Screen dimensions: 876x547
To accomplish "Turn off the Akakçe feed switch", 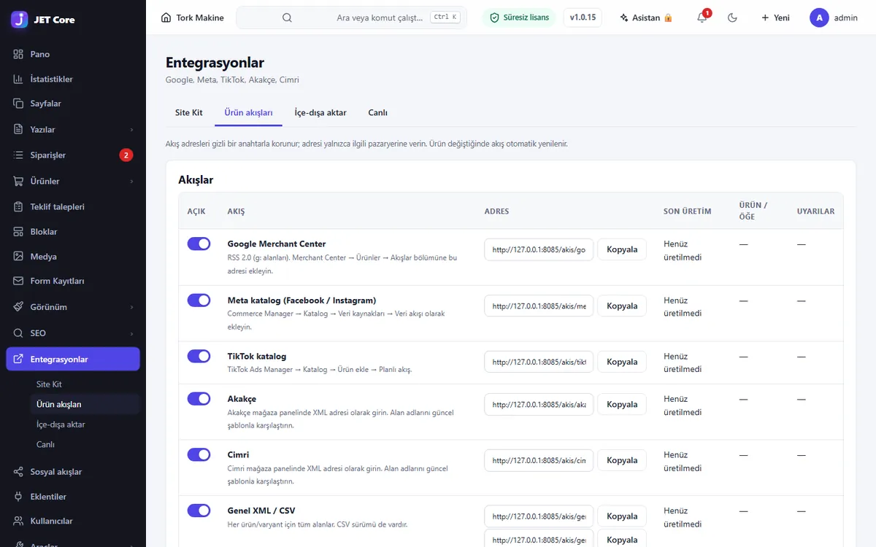I will 199,398.
